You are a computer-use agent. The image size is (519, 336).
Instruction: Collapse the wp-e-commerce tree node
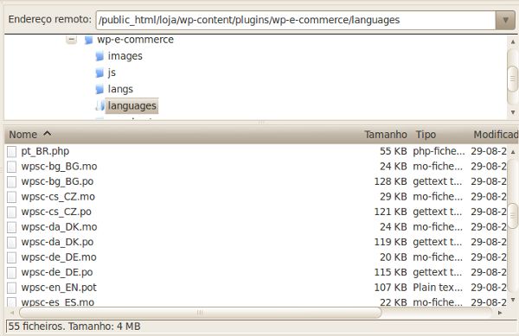tap(71, 40)
